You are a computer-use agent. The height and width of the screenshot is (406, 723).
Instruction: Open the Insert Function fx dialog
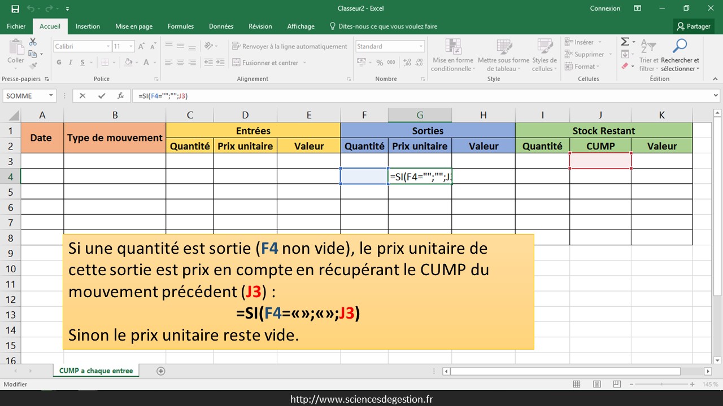pos(120,96)
